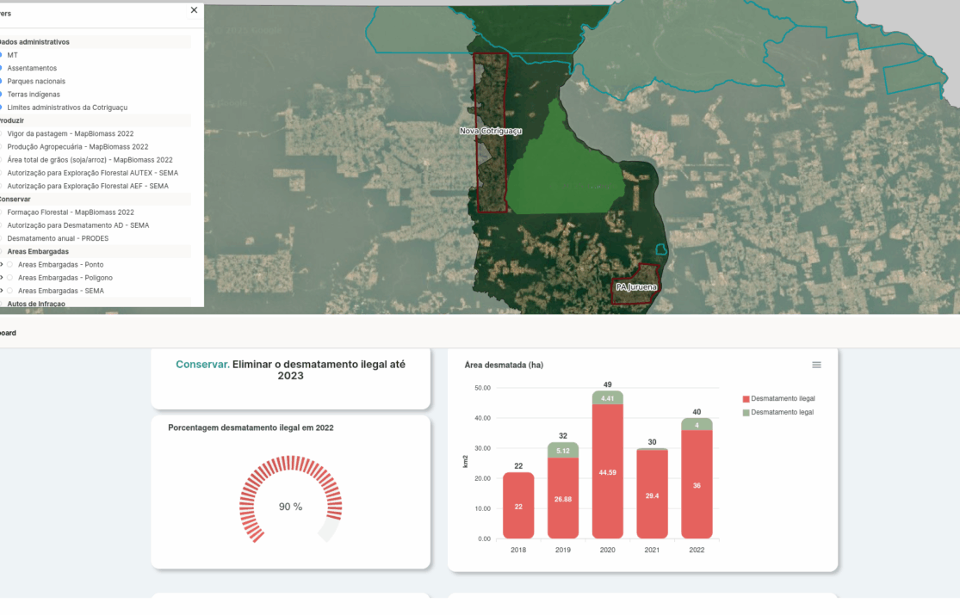Expand the Areas Embargadas - Poligono arrow
This screenshot has height=615, width=960.
click(x=2, y=278)
